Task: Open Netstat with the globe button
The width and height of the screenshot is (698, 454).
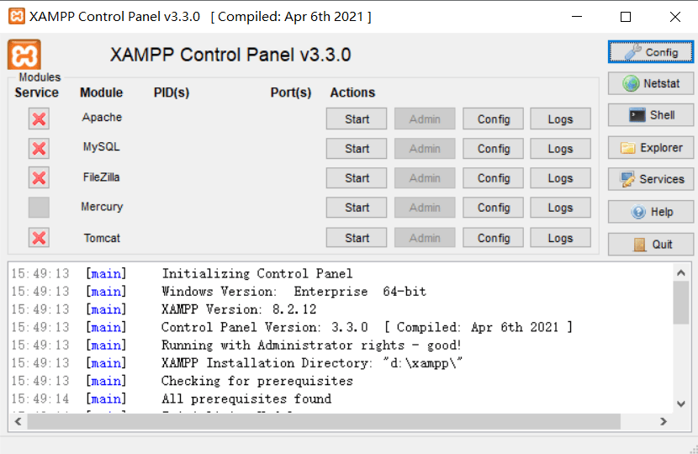Action: point(651,84)
